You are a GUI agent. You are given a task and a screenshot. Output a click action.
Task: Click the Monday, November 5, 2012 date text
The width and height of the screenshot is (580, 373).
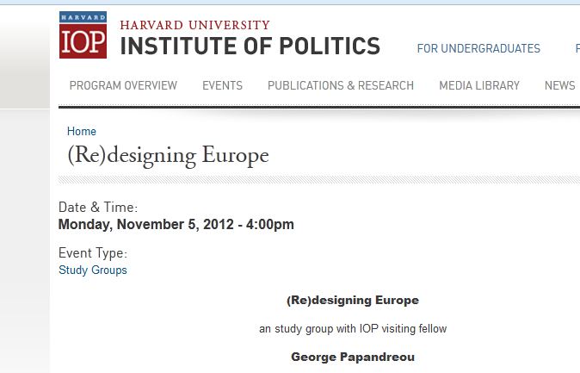coord(176,225)
